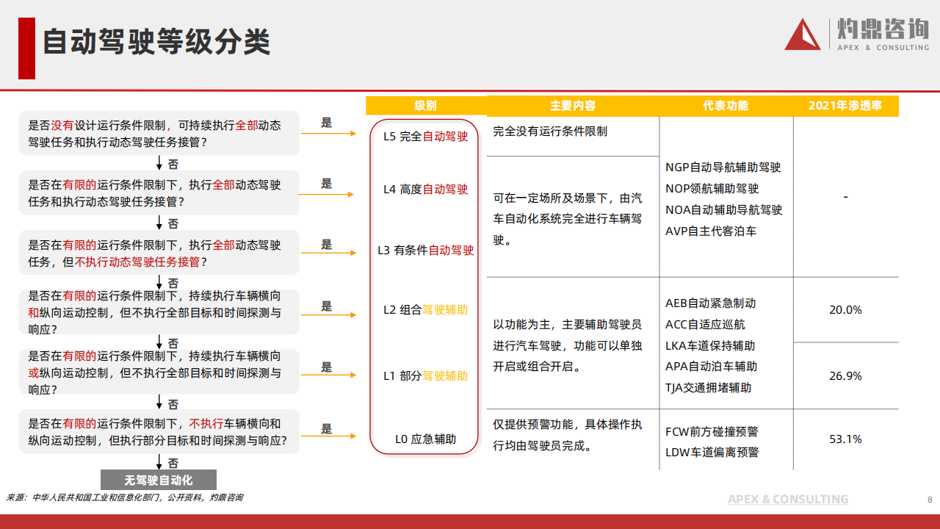
Task: Select the question box mentioning 横向或纵向运动控制
Action: point(159,373)
